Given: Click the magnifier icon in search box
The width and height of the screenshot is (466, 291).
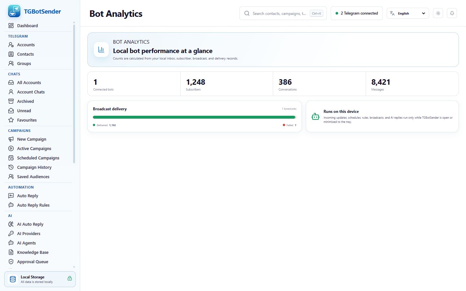Looking at the screenshot, I should pos(247,13).
